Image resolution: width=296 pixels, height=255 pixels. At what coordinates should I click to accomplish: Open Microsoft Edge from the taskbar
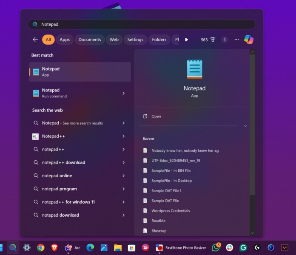(90, 247)
